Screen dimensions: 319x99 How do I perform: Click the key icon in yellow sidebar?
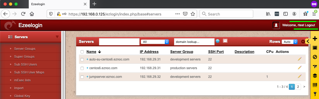coord(315,94)
